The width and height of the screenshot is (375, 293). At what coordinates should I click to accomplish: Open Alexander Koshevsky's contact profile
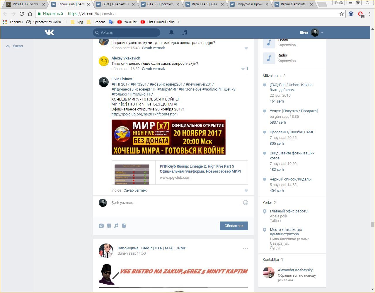[295, 270]
